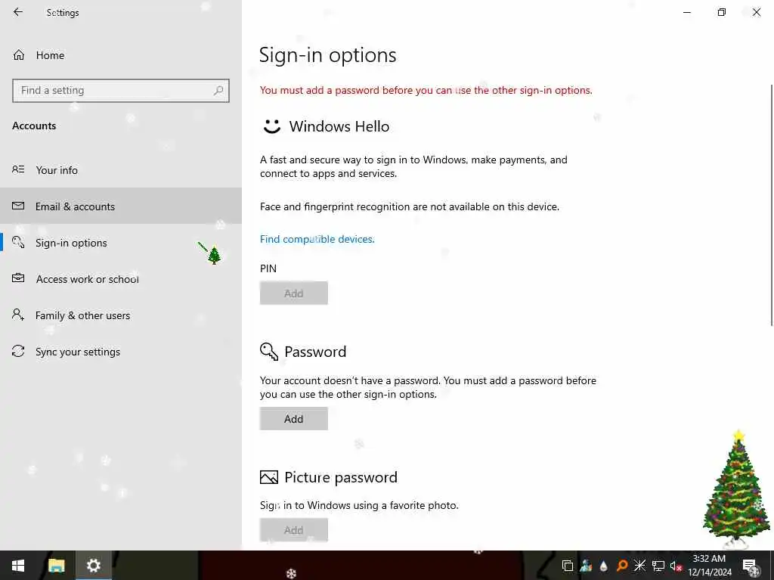774x580 pixels.
Task: Click the Christmas tree desktop widget
Action: [x=736, y=489]
